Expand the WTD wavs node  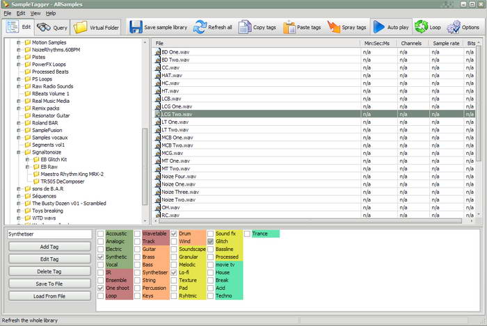pyautogui.click(x=19, y=218)
